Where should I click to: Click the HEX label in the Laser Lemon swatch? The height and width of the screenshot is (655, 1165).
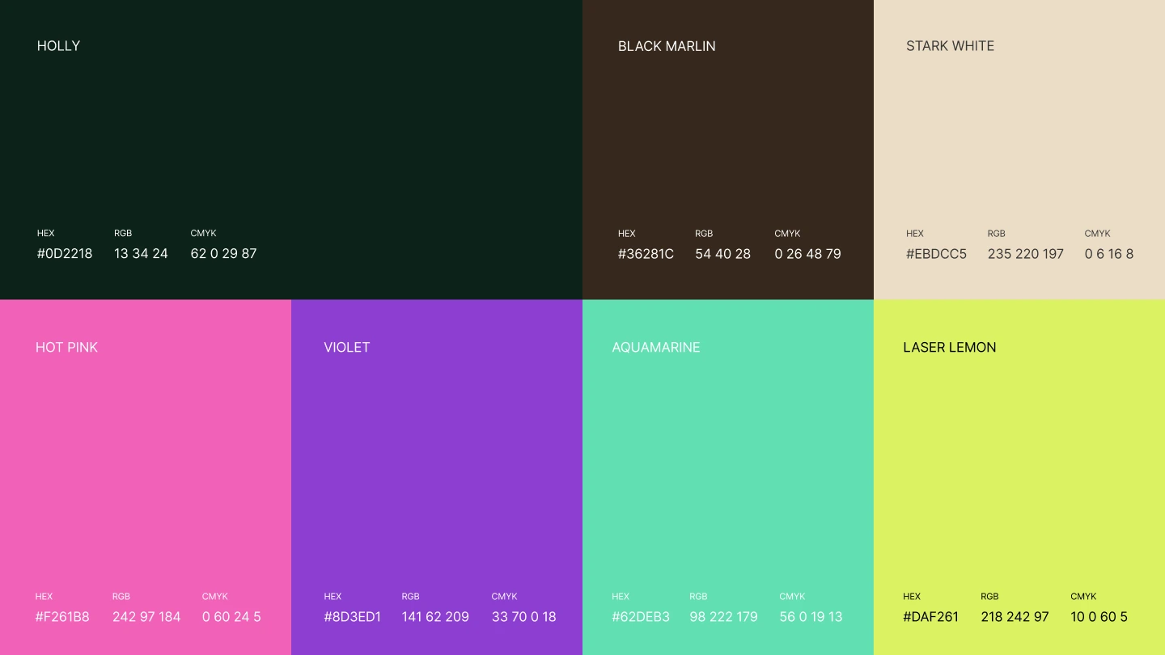pyautogui.click(x=912, y=597)
